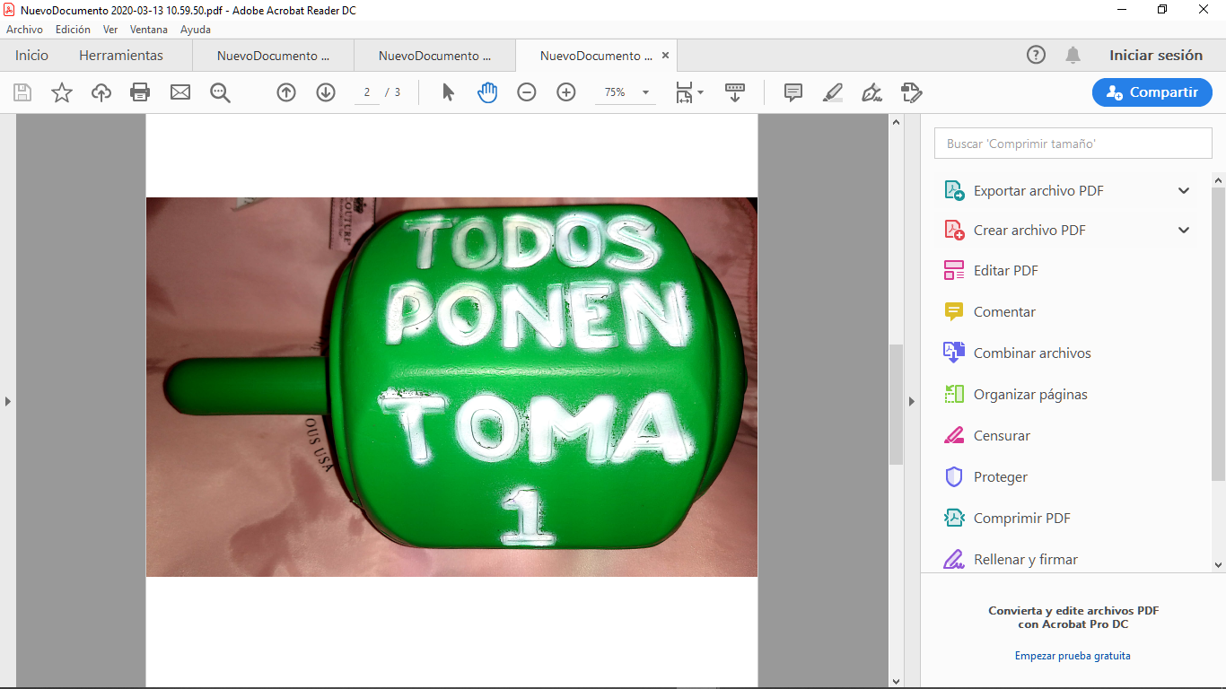Click the document's vertical scrollbar thumb
The image size is (1226, 689).
[896, 404]
